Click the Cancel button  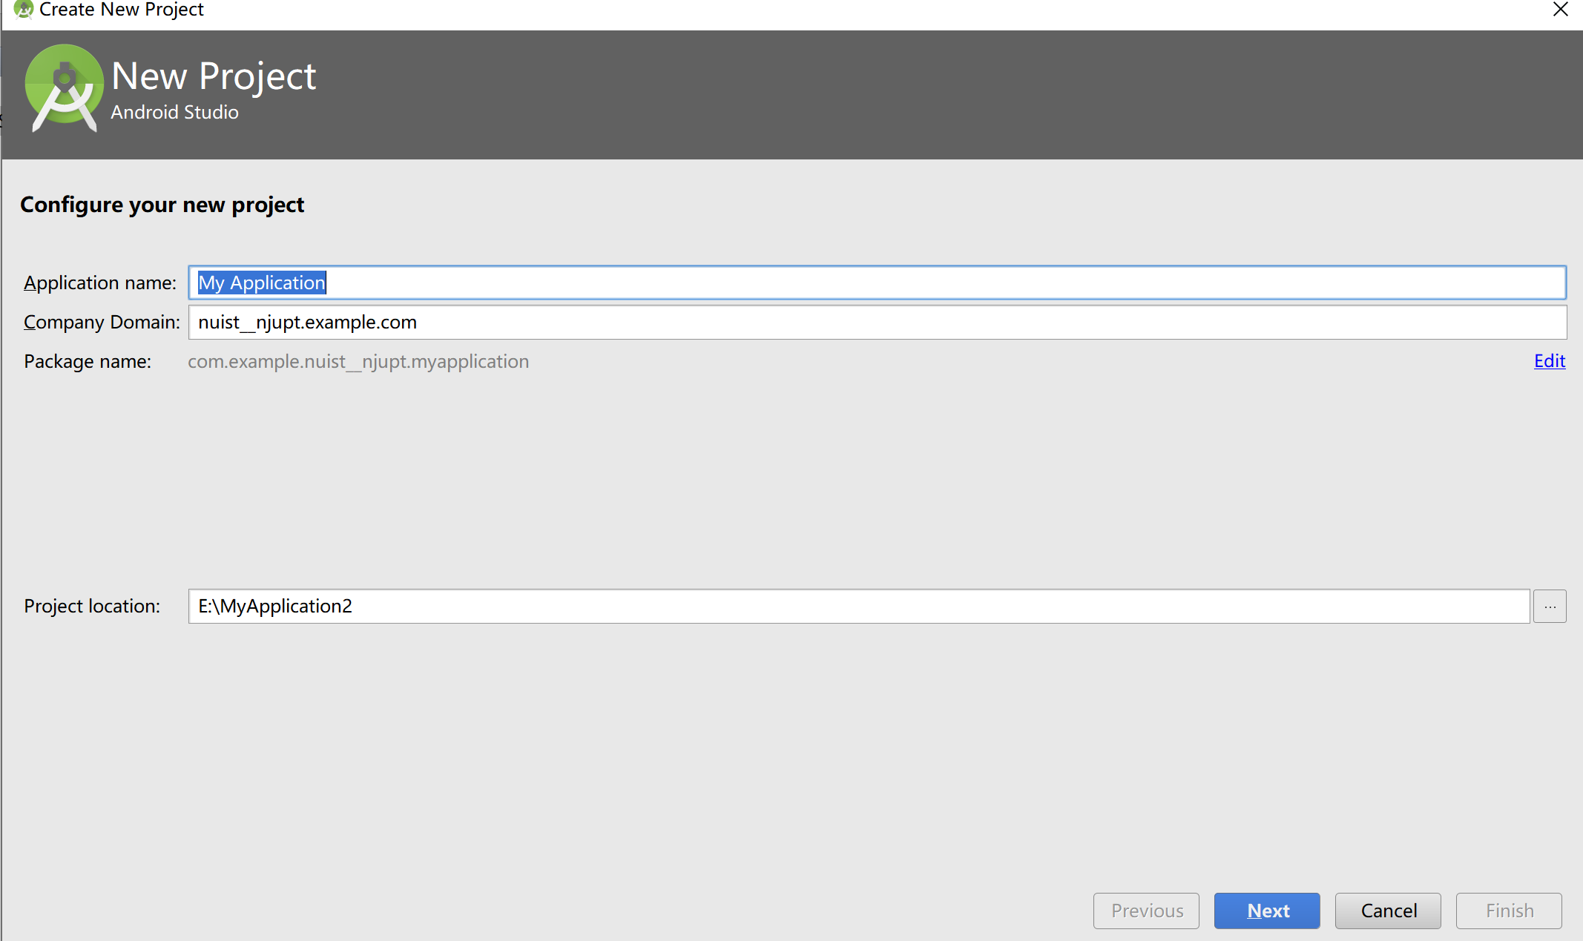(1388, 911)
